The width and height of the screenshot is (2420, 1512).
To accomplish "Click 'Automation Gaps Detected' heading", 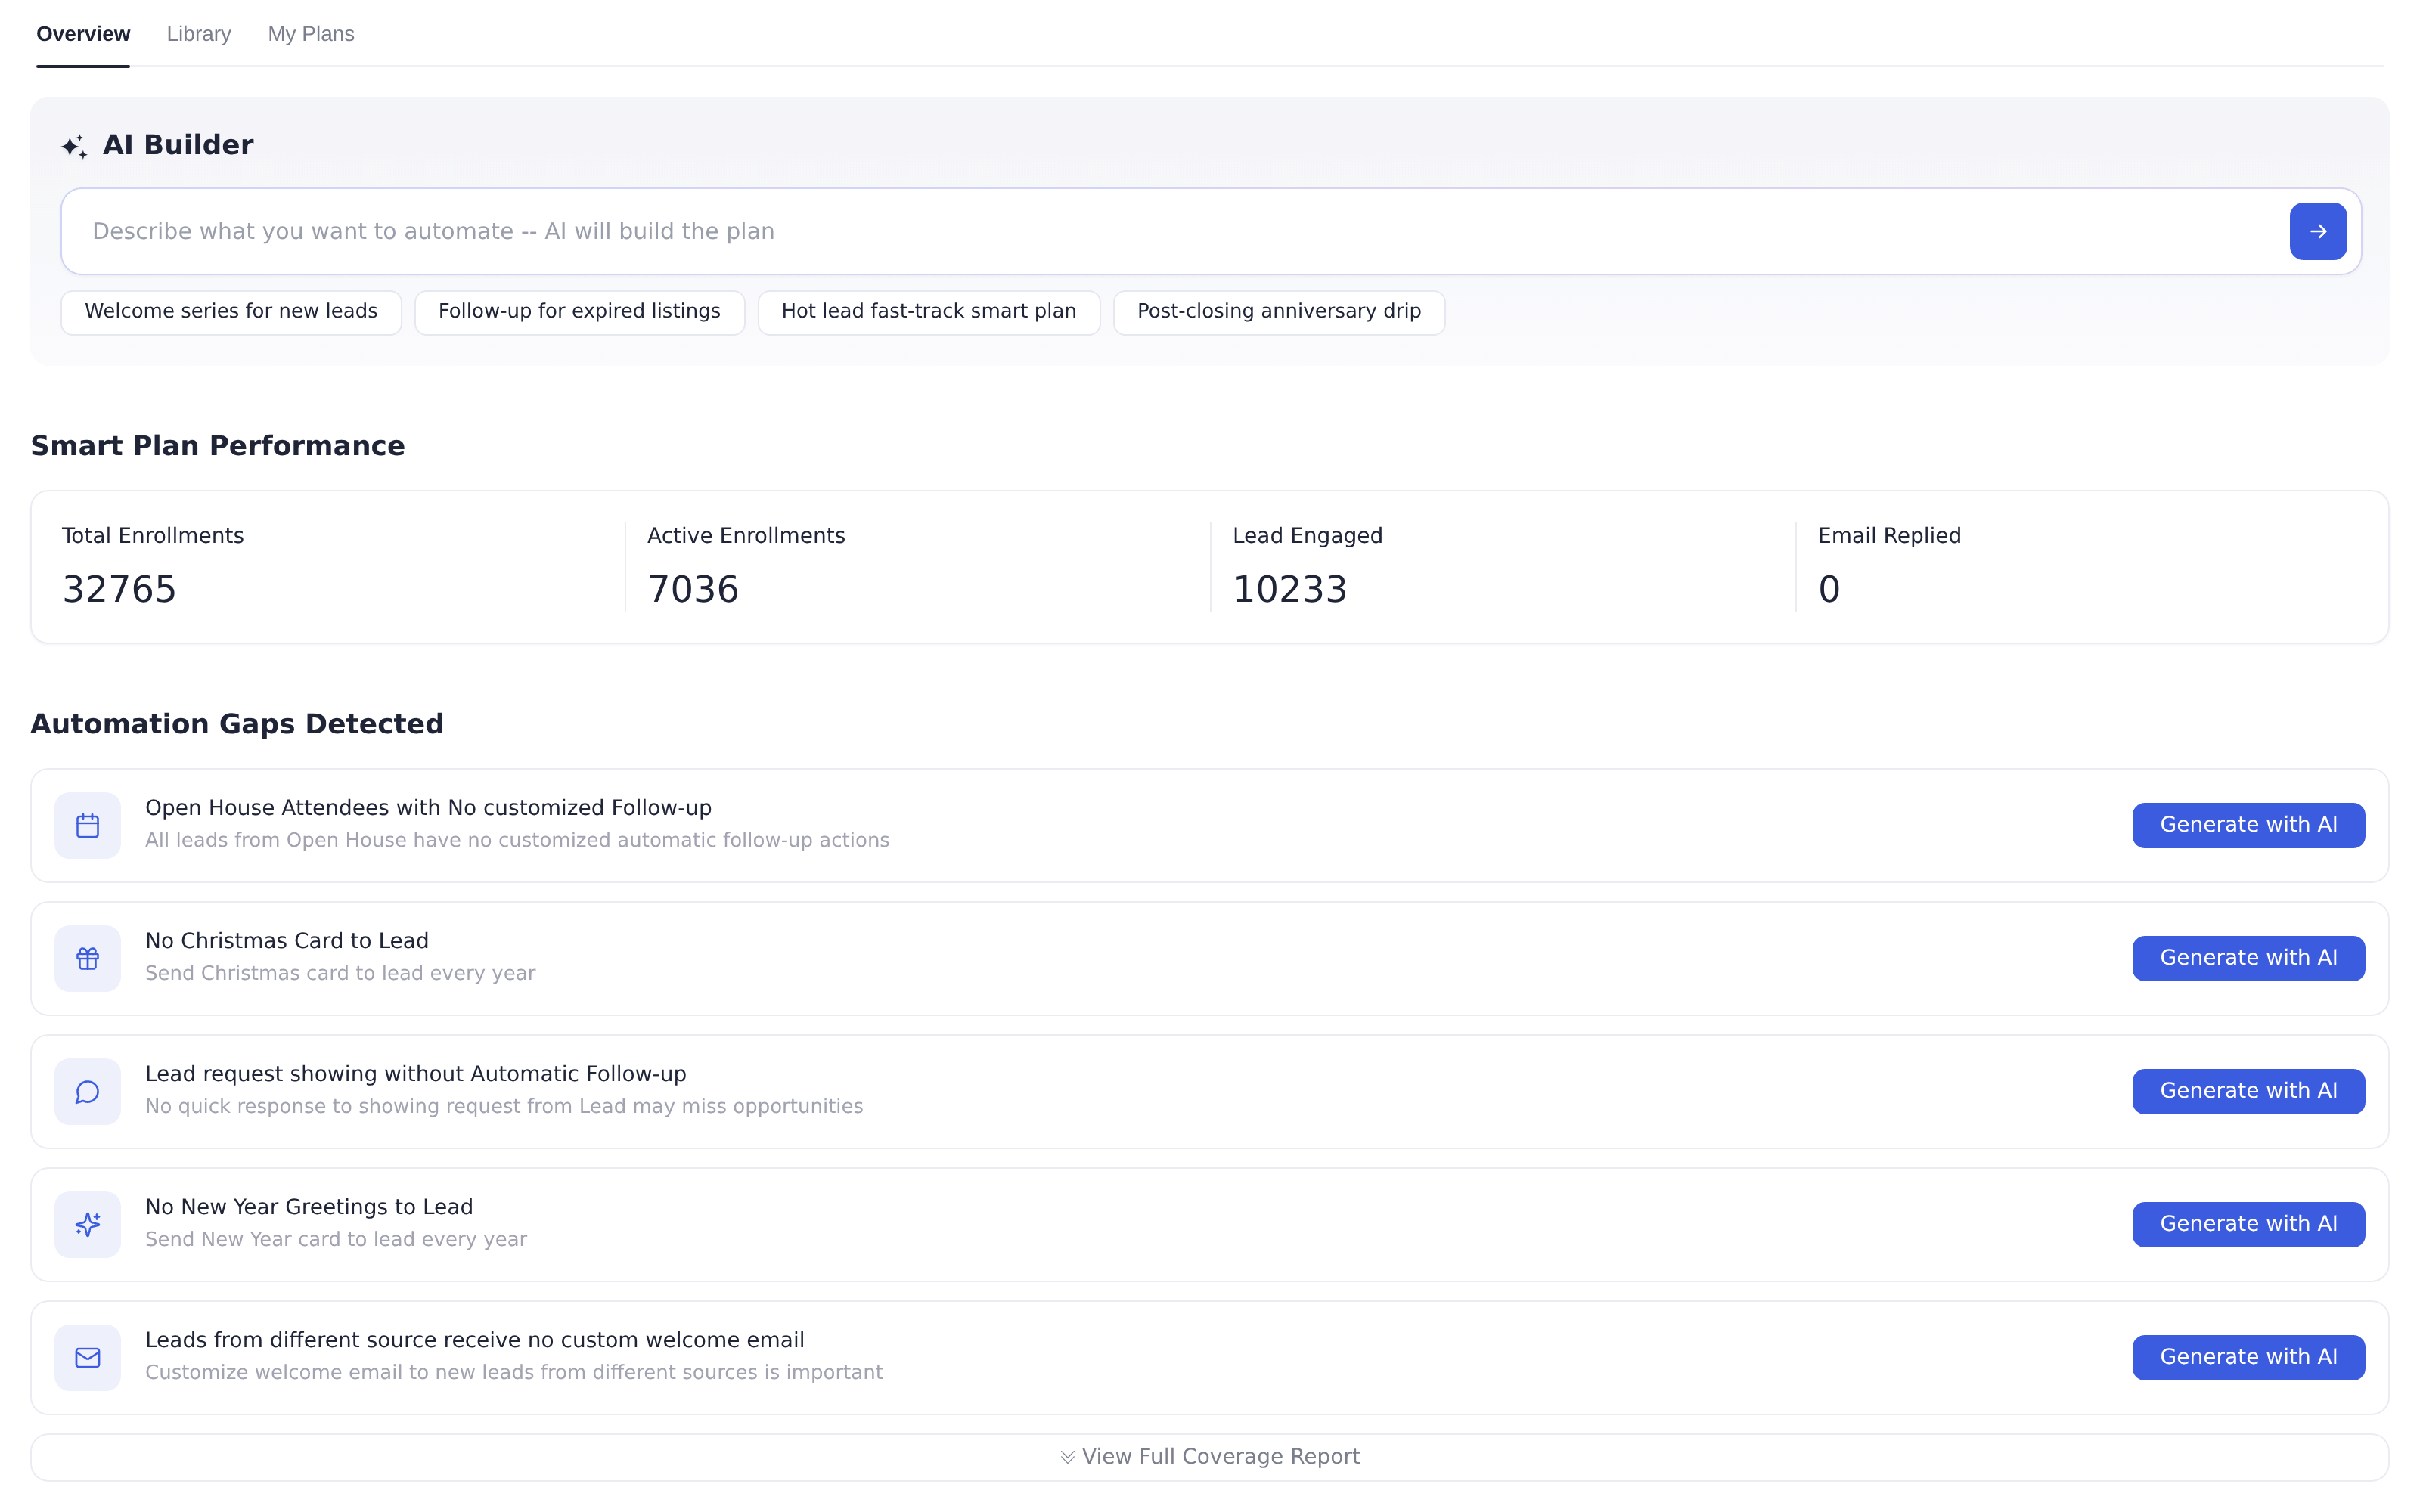I will (x=237, y=724).
